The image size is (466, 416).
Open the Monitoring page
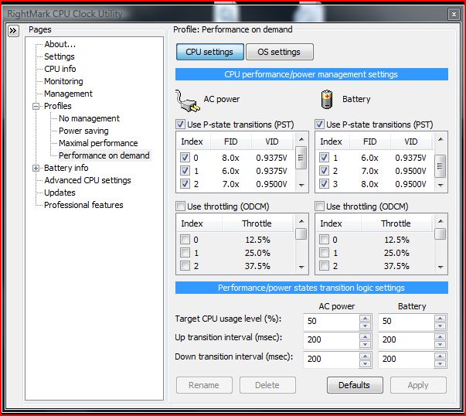63,81
